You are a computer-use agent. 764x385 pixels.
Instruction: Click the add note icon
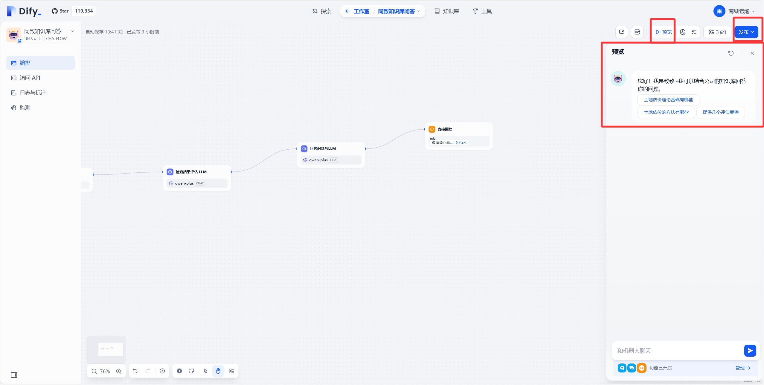tap(192, 371)
